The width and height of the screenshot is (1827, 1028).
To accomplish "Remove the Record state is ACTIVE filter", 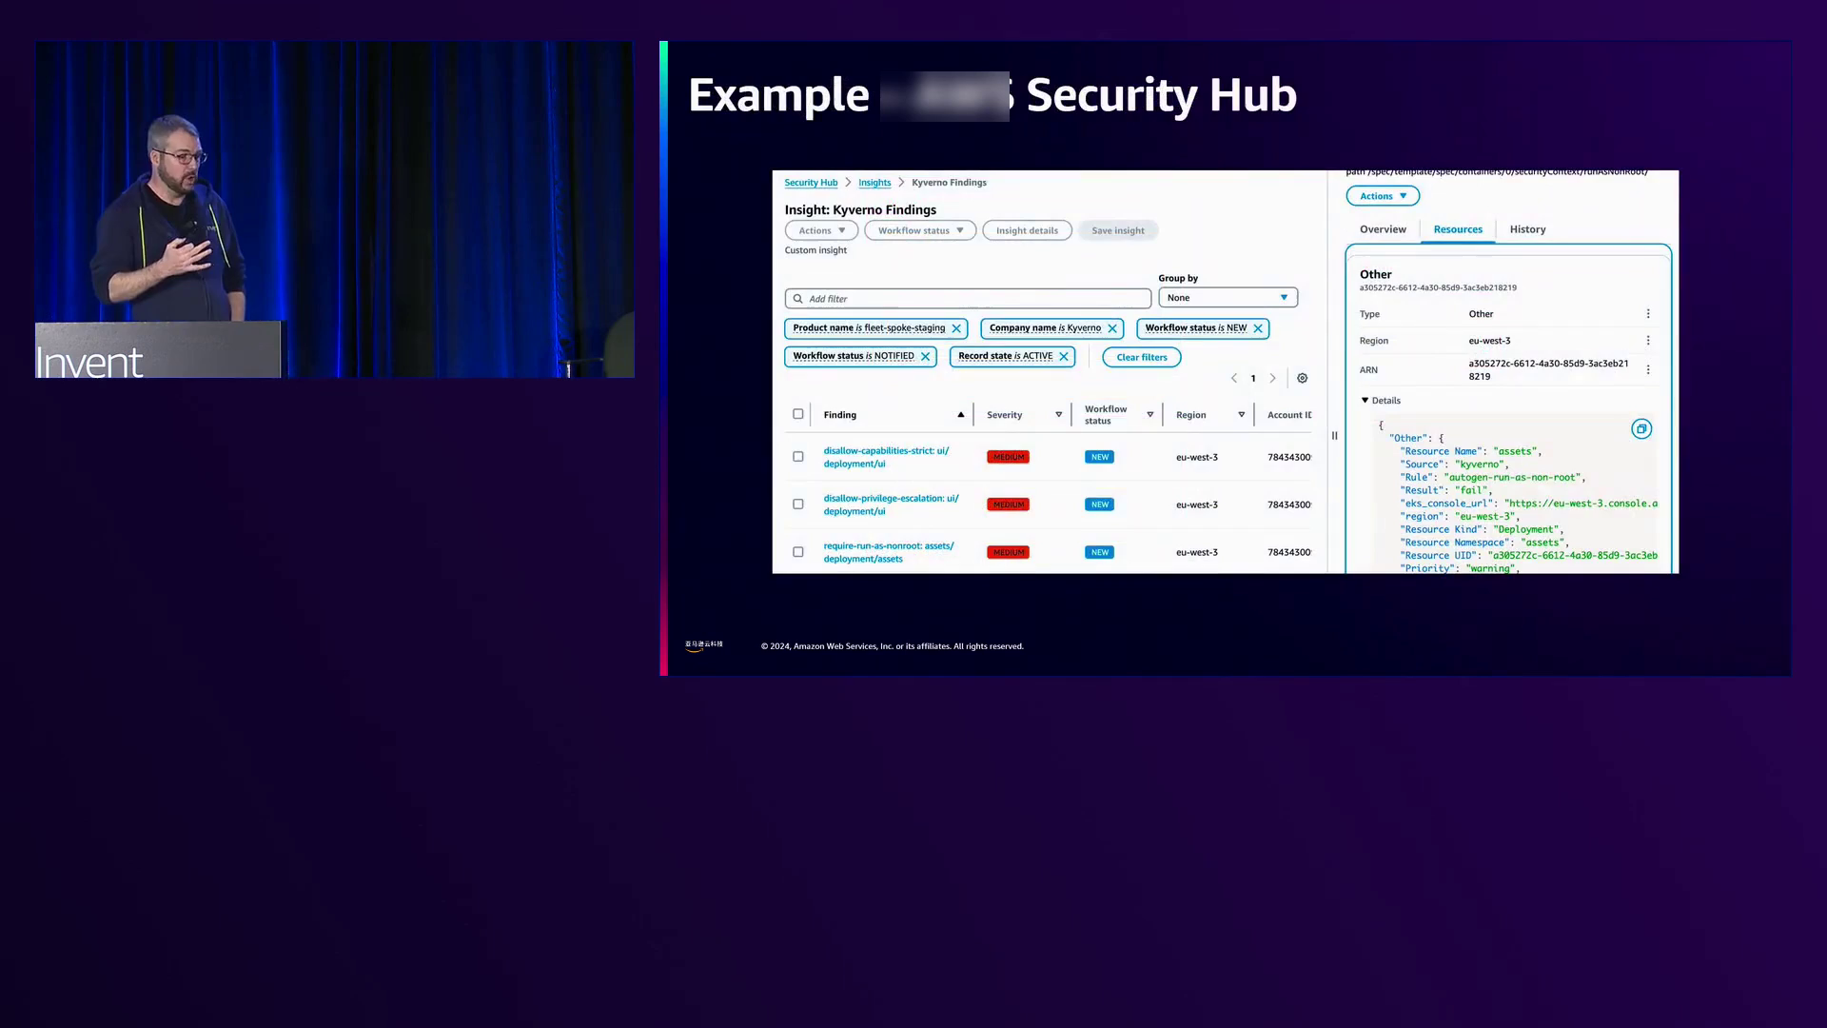I will coord(1064,357).
